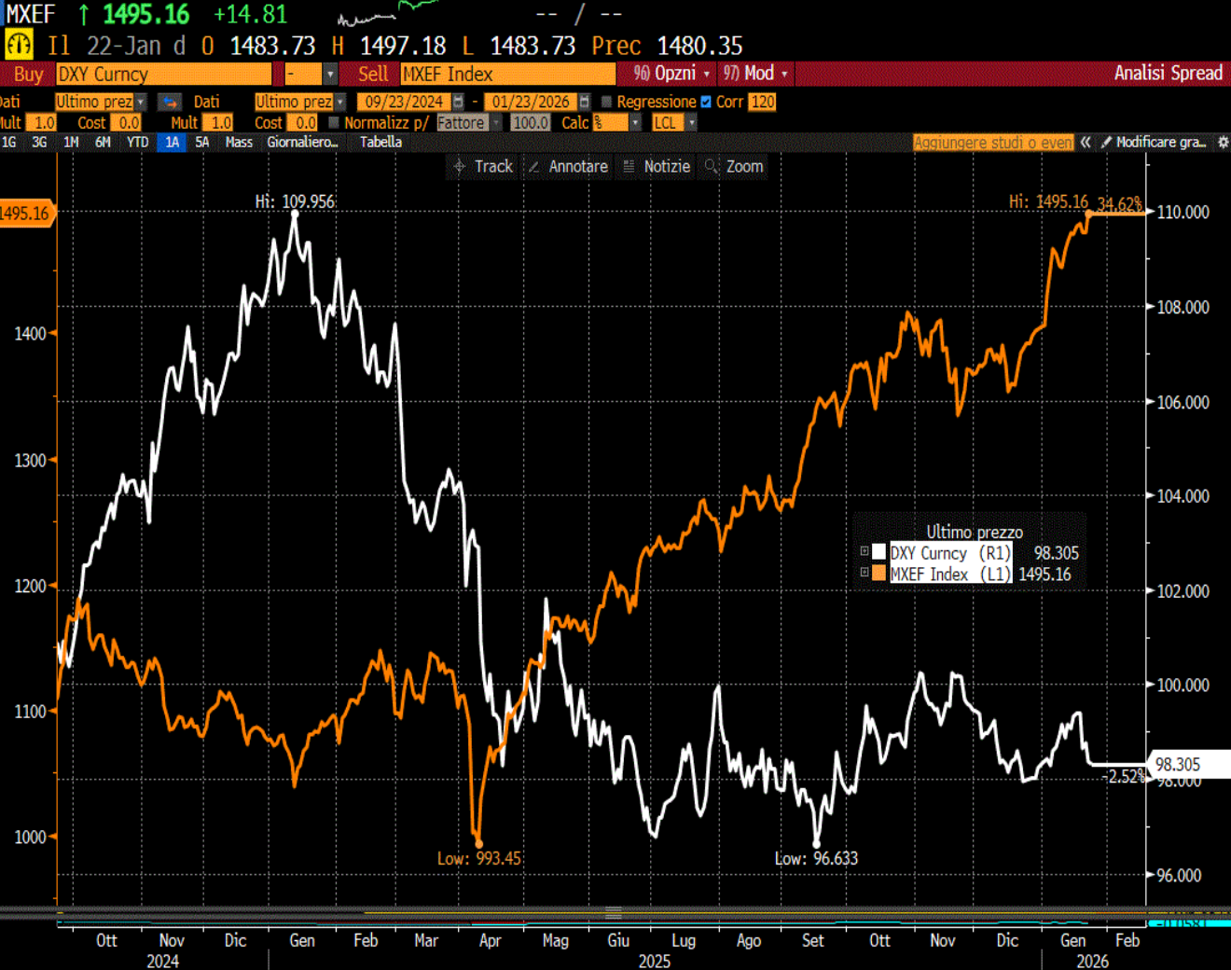Viewport: 1231px width, 970px height.
Task: Click the second Mult 1.0 field
Action: click(x=218, y=122)
